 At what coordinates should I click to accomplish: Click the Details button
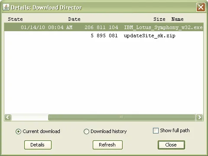pos(38,145)
